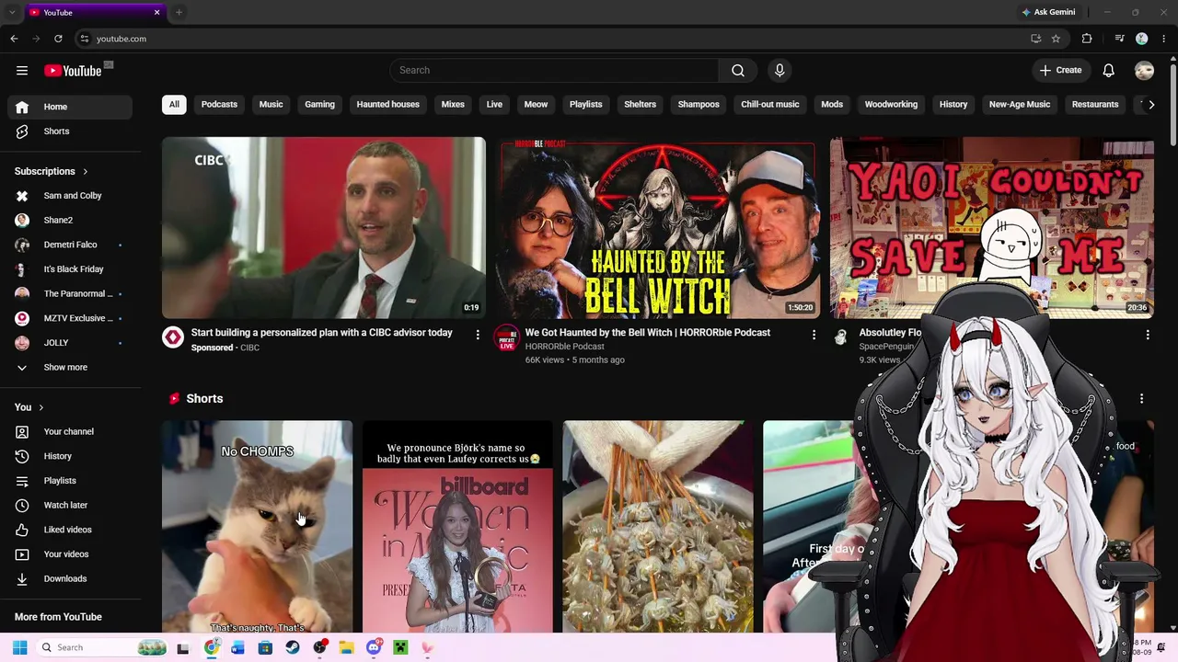
Task: Click the Ask Gemini button
Action: (x=1048, y=12)
